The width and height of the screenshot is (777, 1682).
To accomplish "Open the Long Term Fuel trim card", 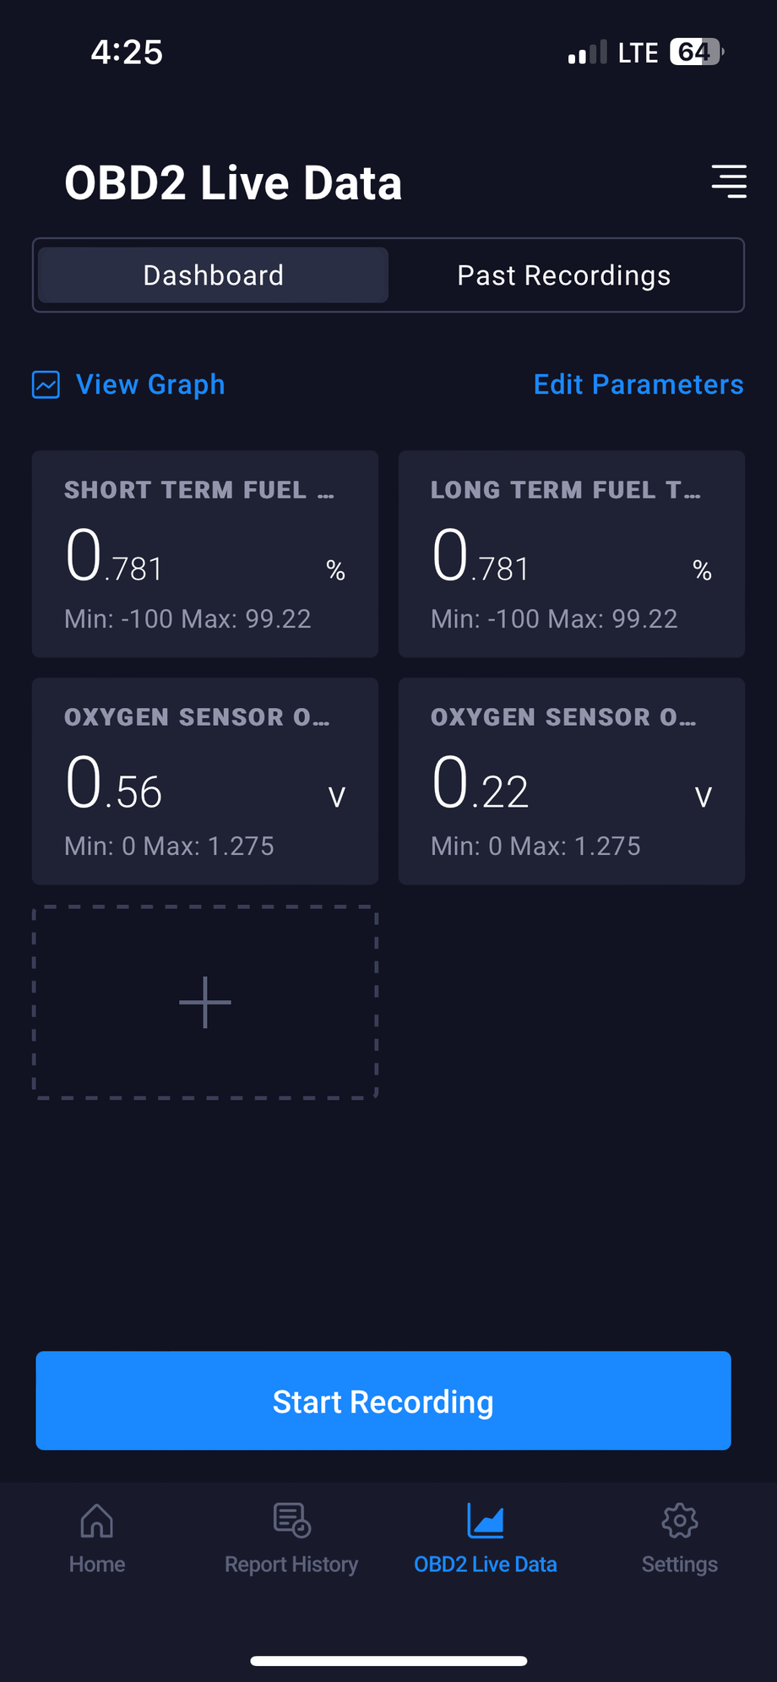I will tap(572, 554).
